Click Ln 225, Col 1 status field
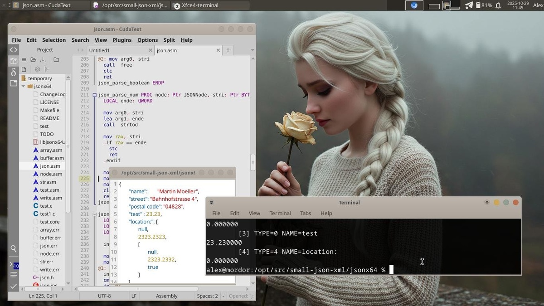This screenshot has width=544, height=306. coord(43,296)
